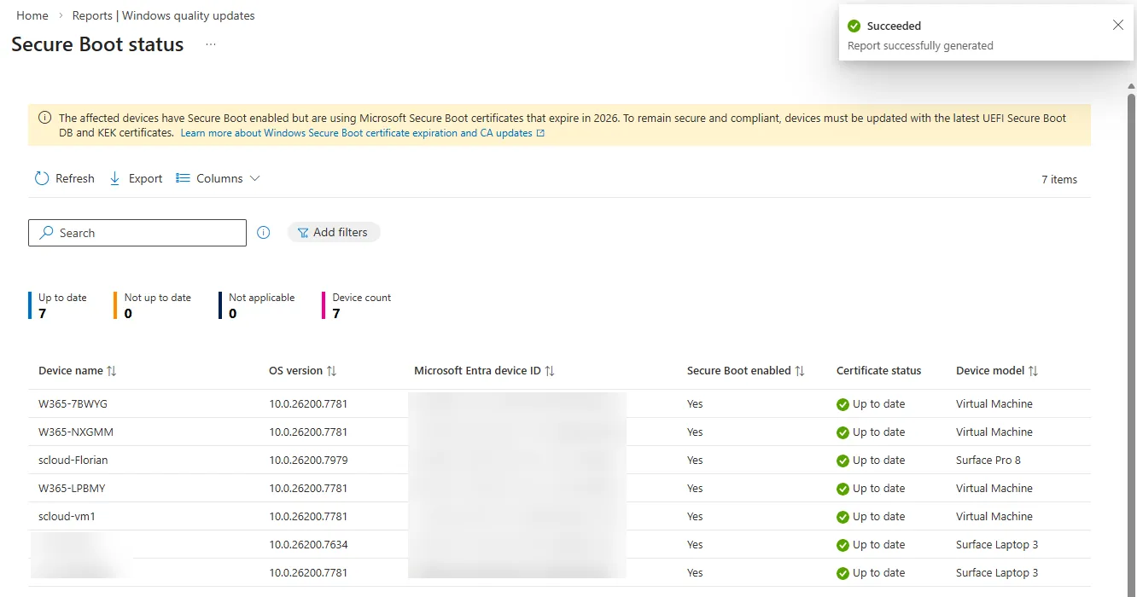Click OS version 10.0.26200.7979
This screenshot has height=597, width=1137.
click(308, 461)
